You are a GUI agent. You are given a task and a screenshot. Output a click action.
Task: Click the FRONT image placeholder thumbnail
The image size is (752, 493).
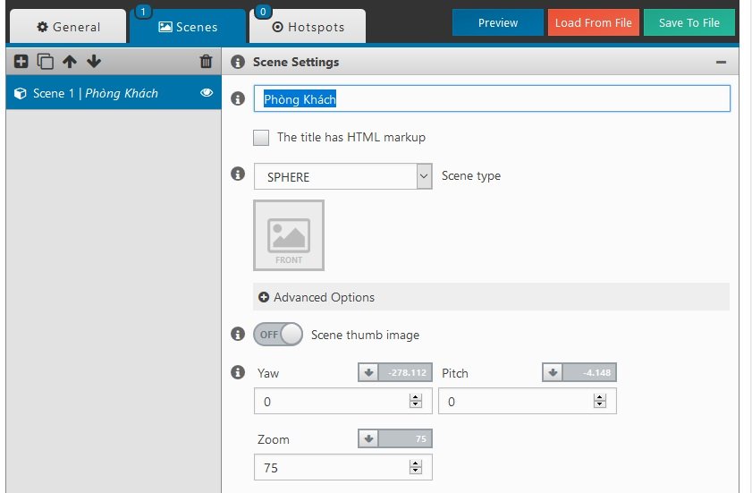click(289, 235)
